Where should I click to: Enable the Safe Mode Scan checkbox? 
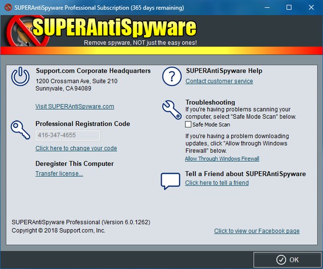coord(188,124)
